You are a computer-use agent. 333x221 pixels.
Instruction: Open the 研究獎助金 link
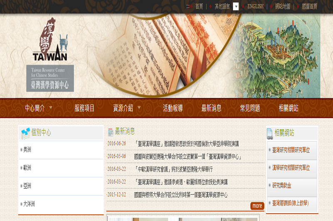click(282, 185)
